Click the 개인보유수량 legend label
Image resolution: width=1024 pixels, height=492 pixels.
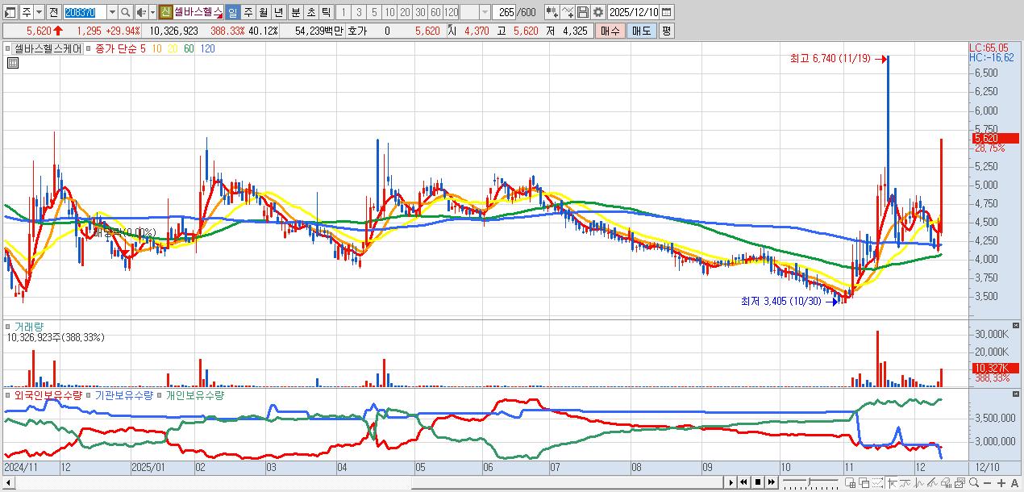pyautogui.click(x=196, y=396)
